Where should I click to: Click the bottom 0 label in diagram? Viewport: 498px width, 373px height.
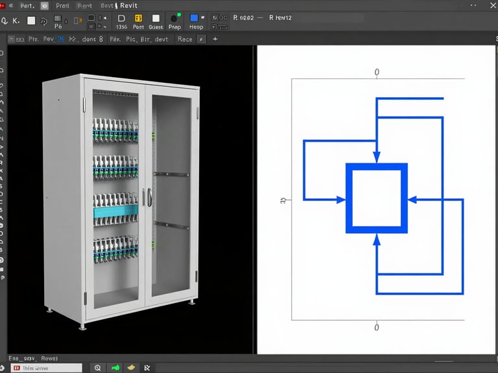[x=377, y=328]
